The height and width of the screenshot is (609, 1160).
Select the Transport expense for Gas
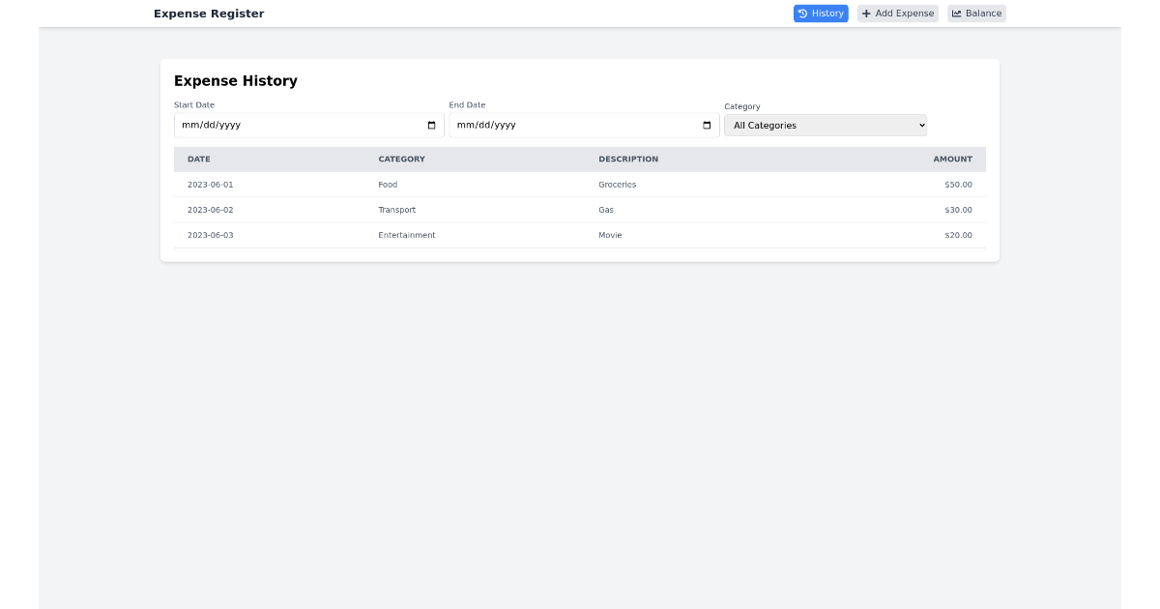(x=580, y=210)
